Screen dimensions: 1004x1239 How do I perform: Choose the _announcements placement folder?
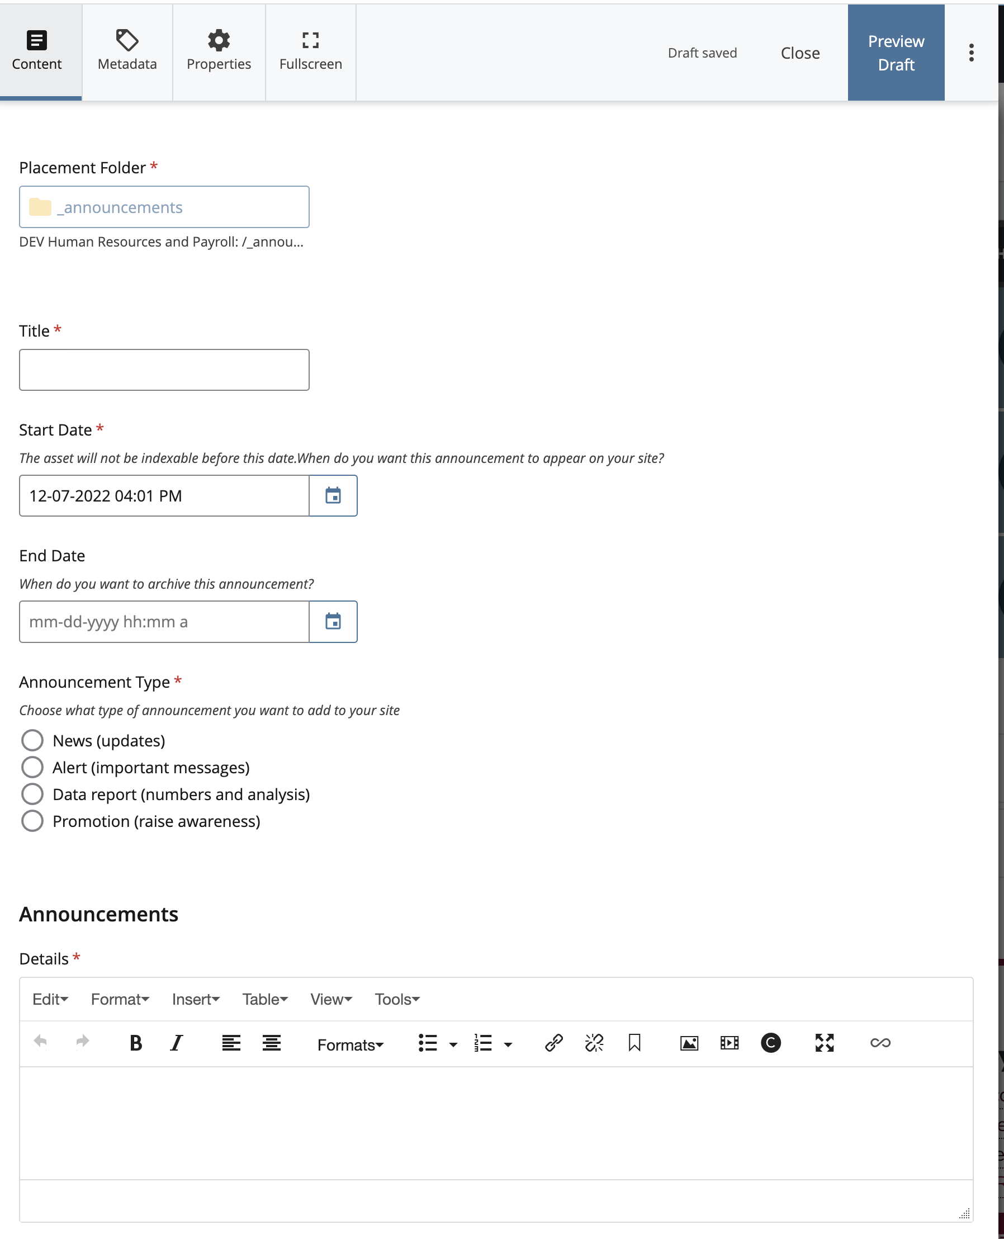164,206
